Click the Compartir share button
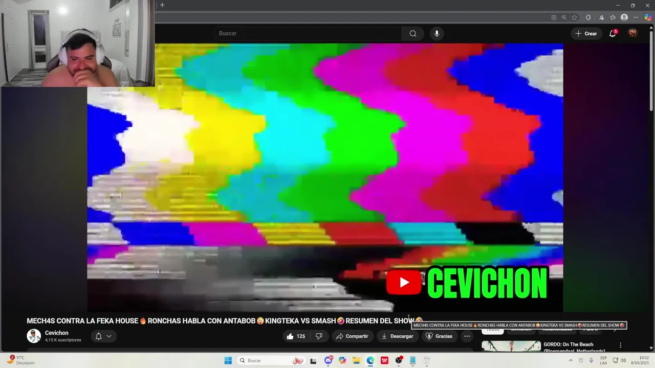 click(352, 336)
